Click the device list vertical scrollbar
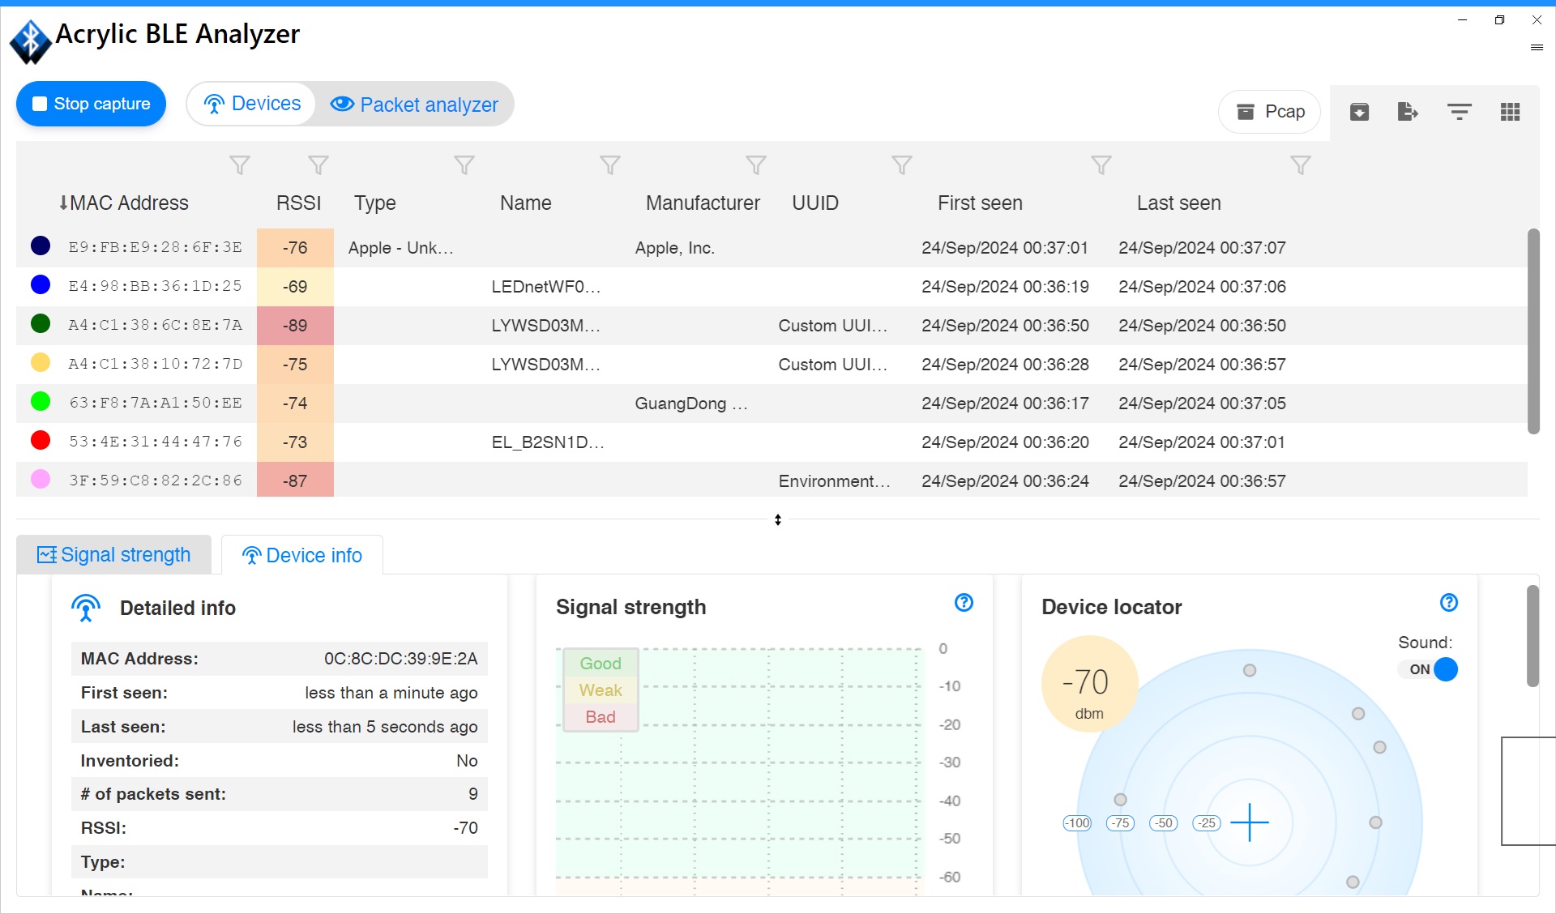 click(x=1532, y=332)
